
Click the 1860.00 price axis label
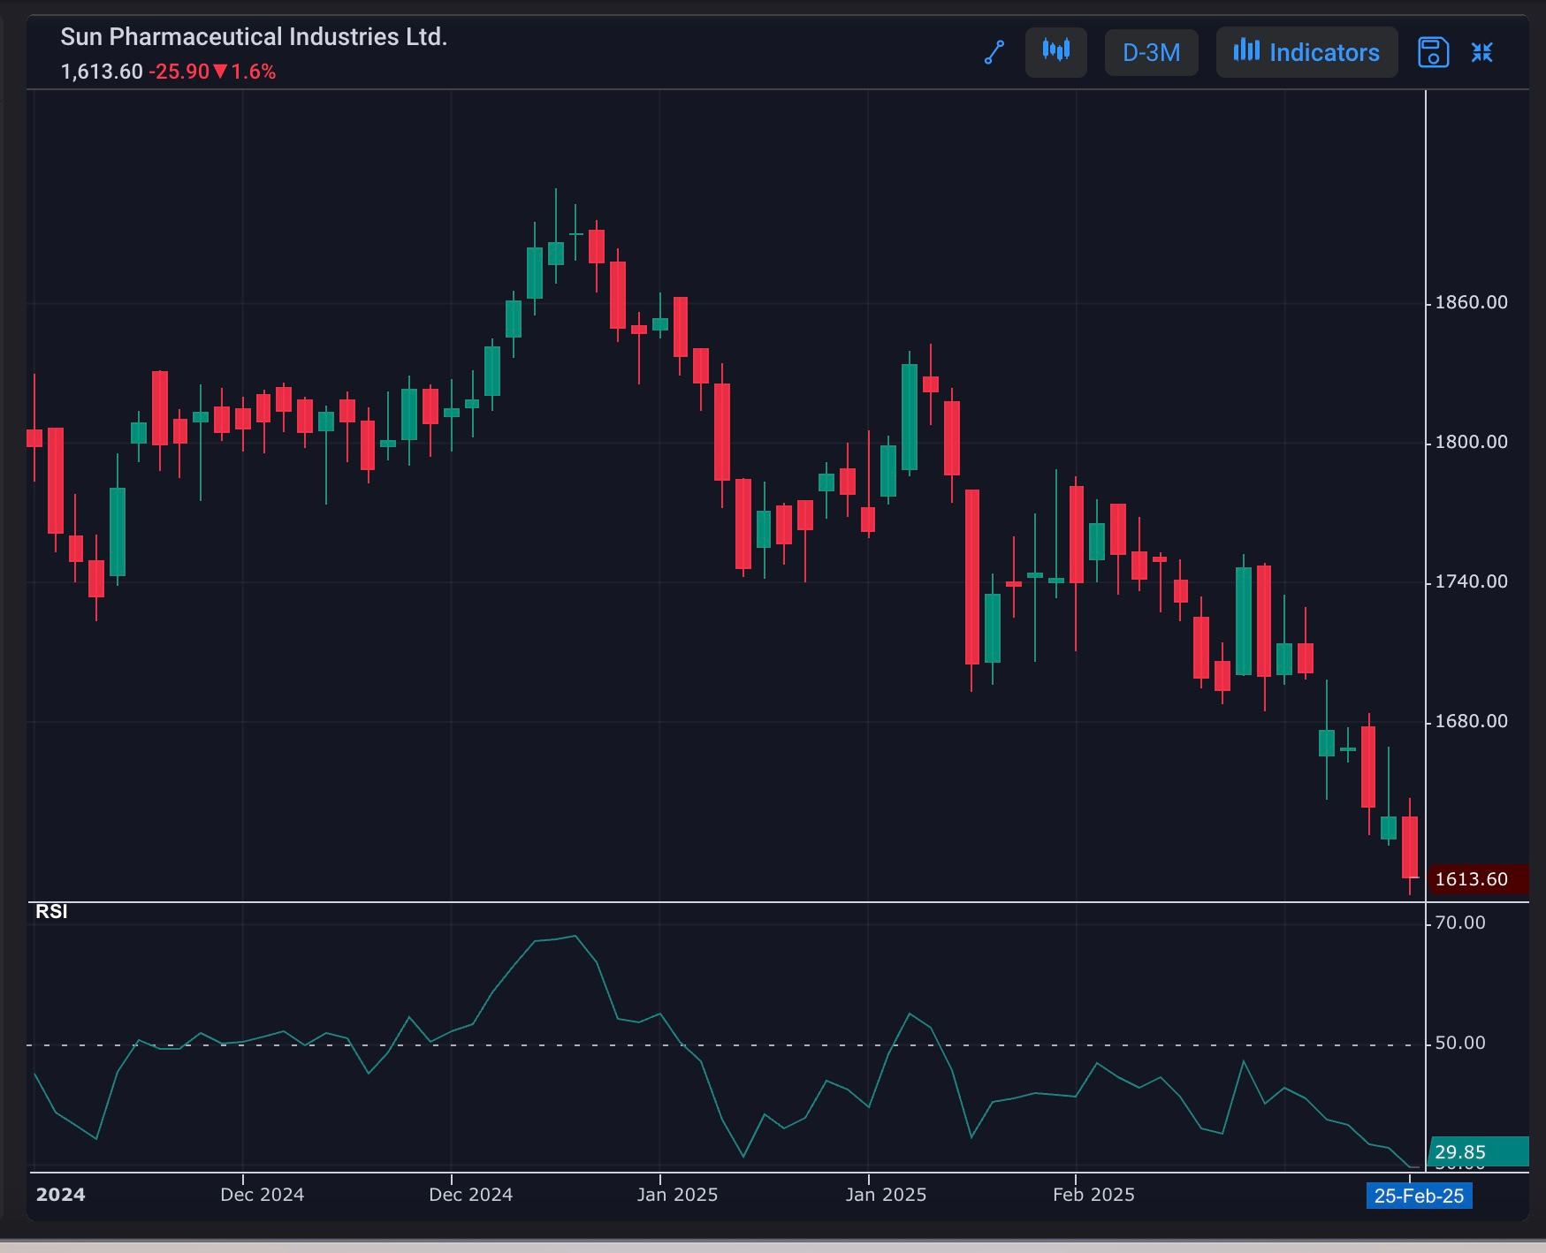tap(1471, 302)
